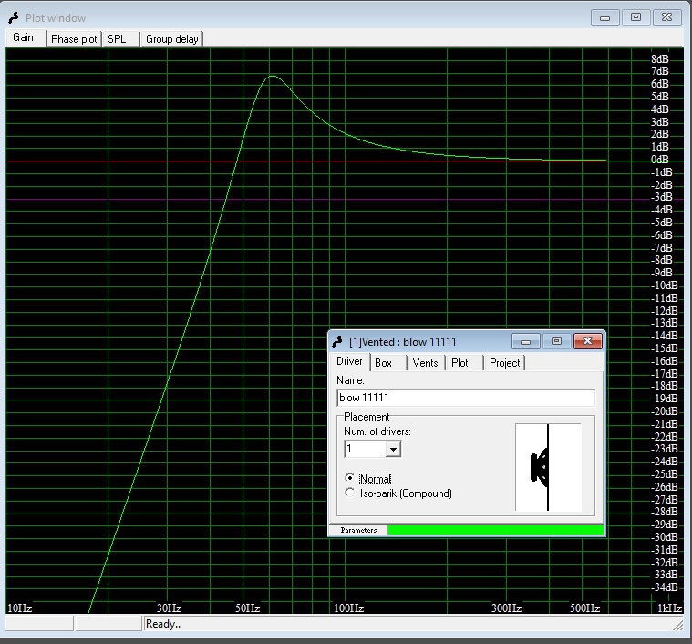Select the Plot tab in Vented window

tap(464, 363)
